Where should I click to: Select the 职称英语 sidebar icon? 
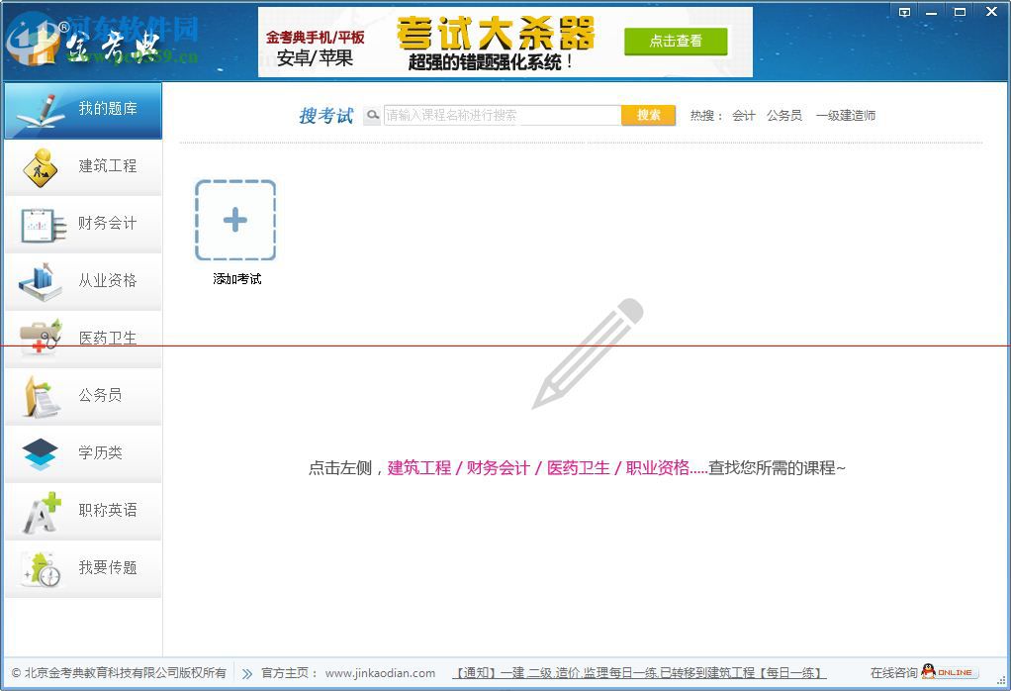pos(81,512)
